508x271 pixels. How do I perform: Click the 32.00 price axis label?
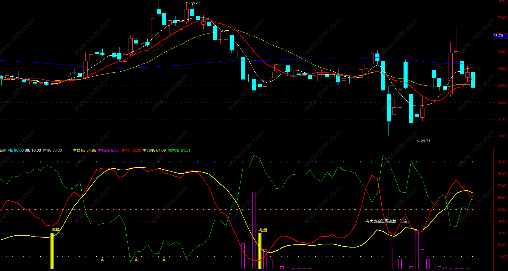click(502, 103)
